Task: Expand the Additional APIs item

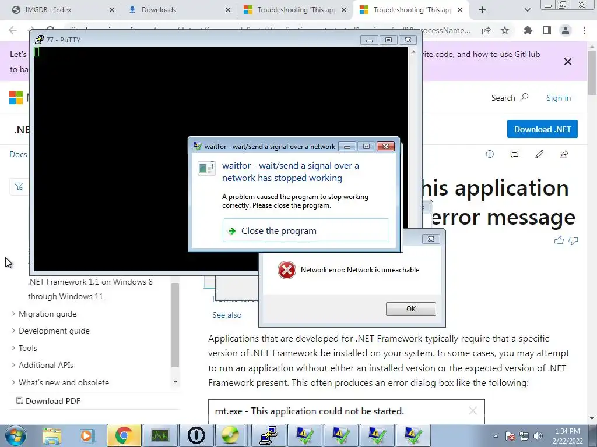Action: tap(45, 365)
